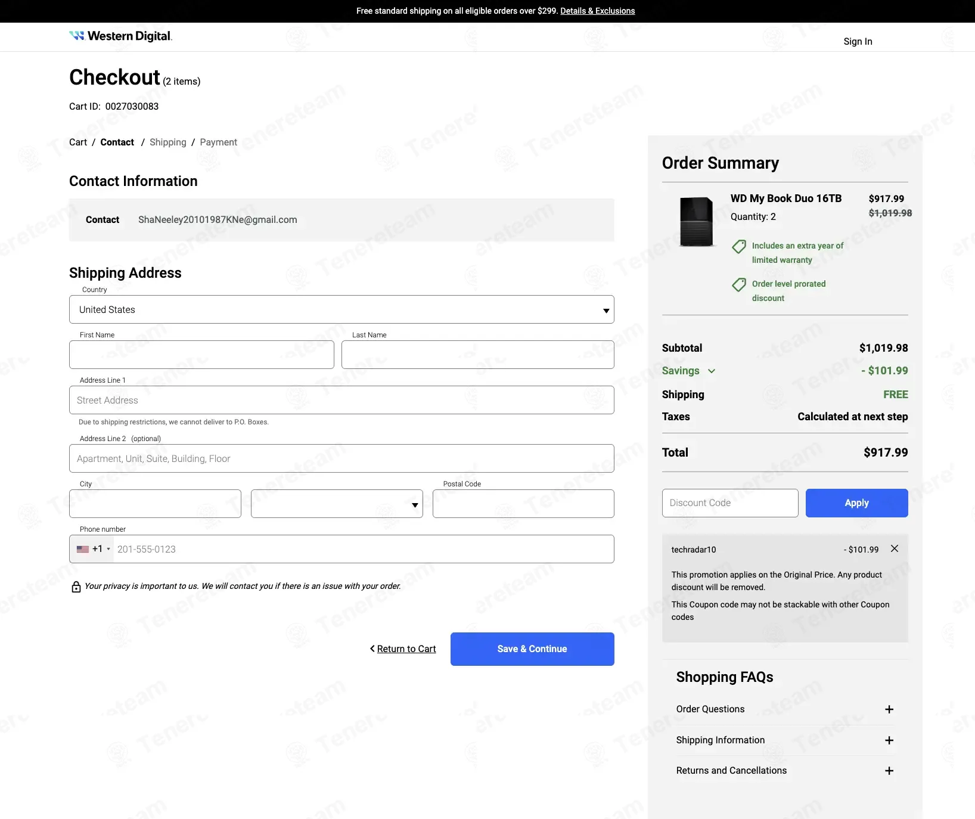975x819 pixels.
Task: Focus the City input field
Action: pos(155,504)
